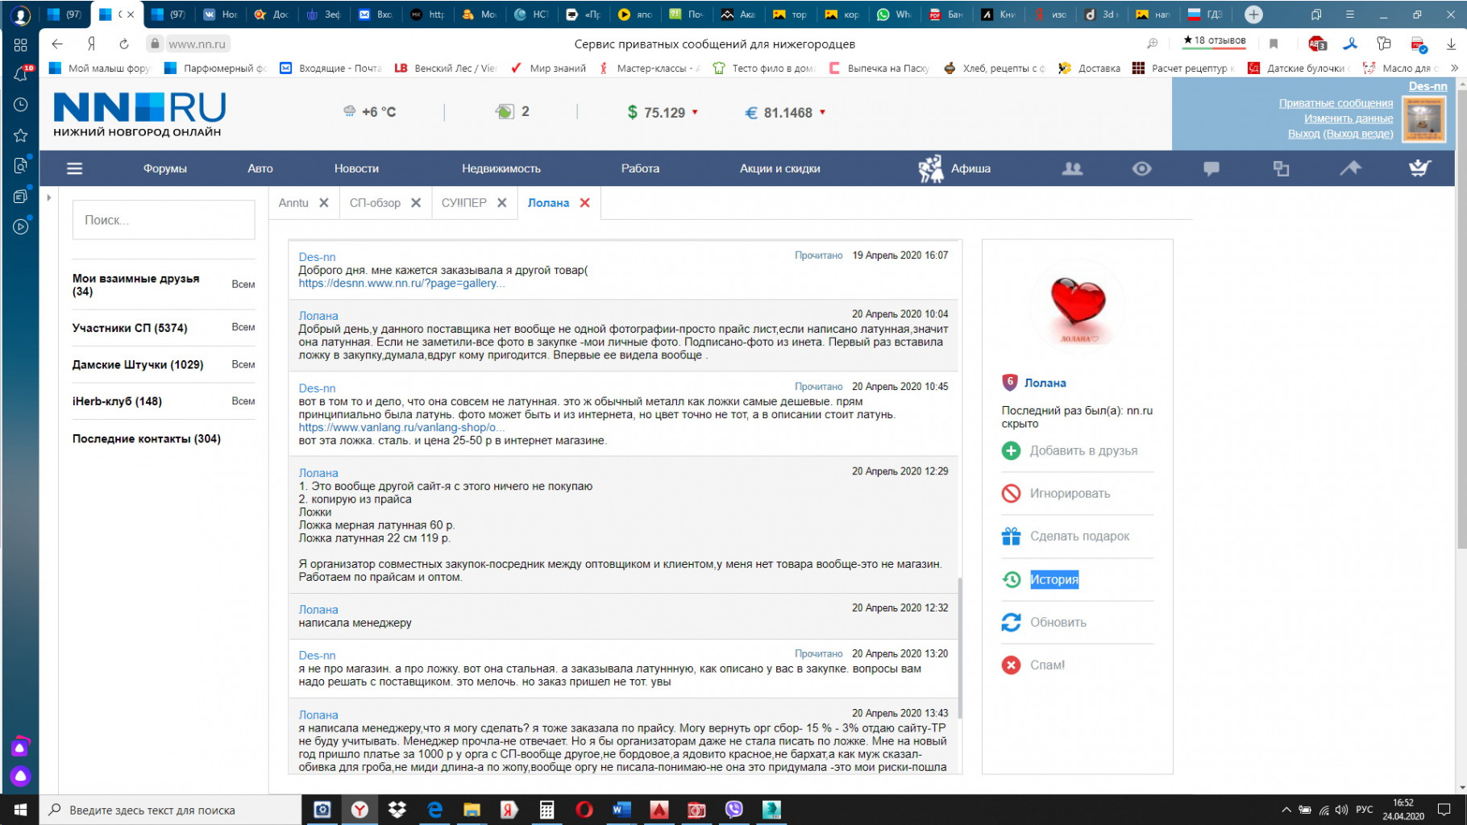The width and height of the screenshot is (1467, 825).
Task: Switch to the Anntu conversation tab
Action: point(293,203)
